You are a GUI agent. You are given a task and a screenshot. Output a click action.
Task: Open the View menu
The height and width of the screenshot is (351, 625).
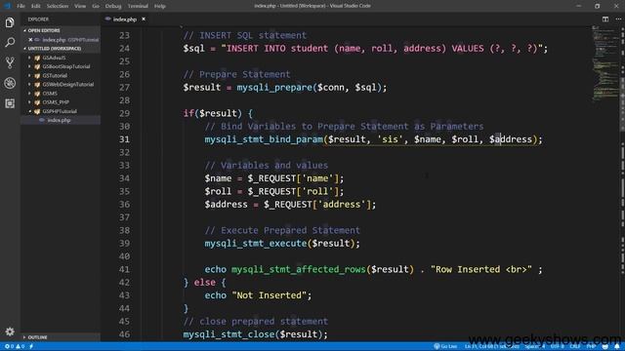click(80, 6)
